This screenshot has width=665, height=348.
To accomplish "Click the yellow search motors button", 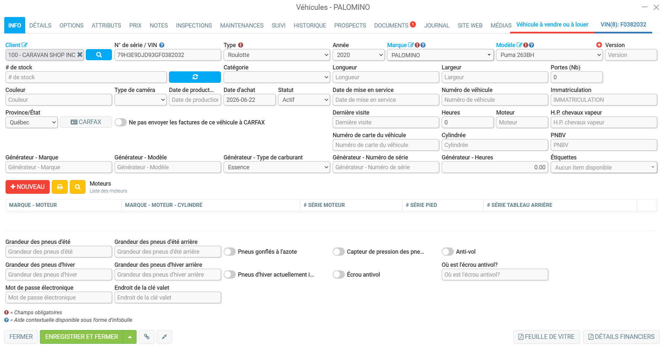I will click(x=78, y=187).
